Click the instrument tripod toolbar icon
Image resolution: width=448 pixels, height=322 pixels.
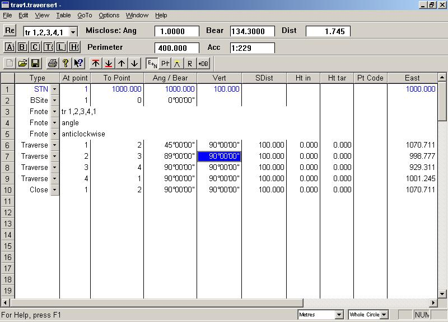click(177, 64)
